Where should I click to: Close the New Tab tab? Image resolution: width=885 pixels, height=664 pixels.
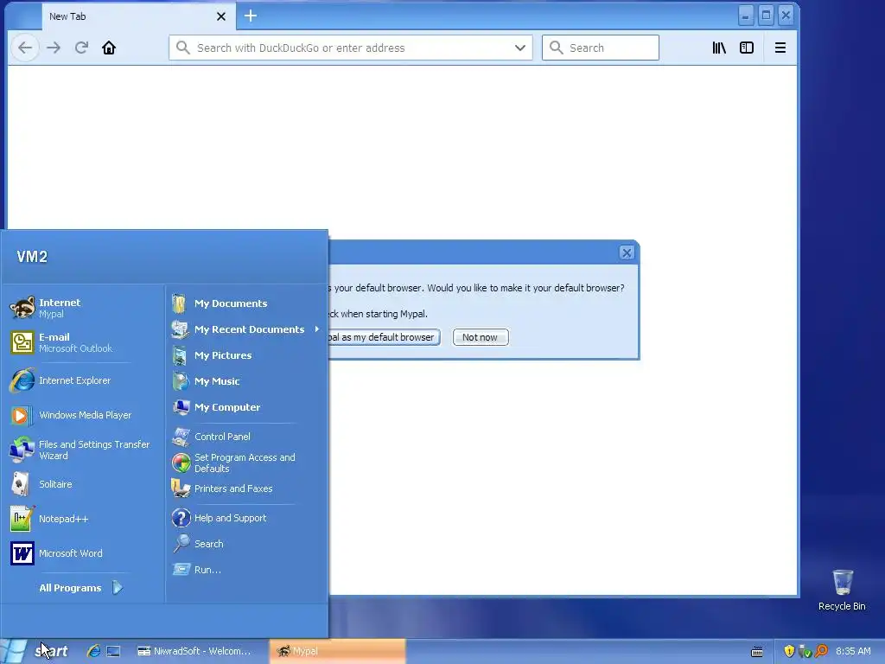pos(221,16)
